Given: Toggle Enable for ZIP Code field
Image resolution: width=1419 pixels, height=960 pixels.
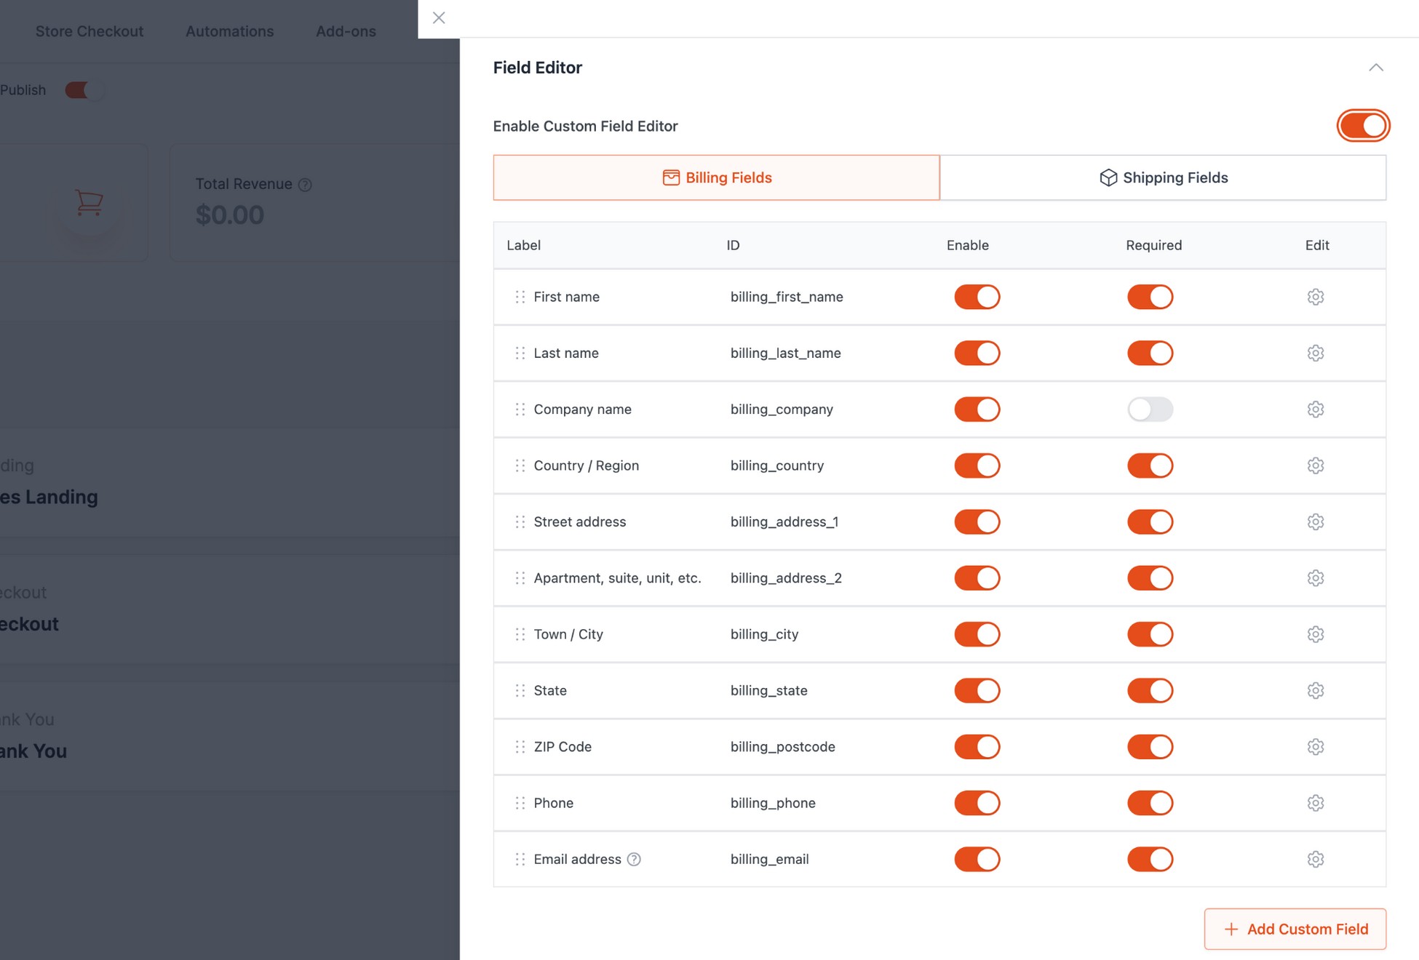Looking at the screenshot, I should 977,747.
